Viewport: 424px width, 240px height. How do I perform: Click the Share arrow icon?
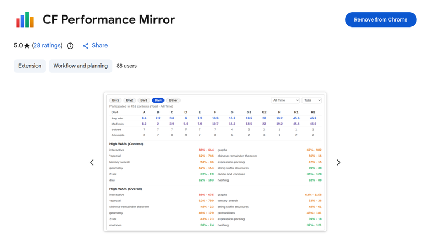[86, 46]
